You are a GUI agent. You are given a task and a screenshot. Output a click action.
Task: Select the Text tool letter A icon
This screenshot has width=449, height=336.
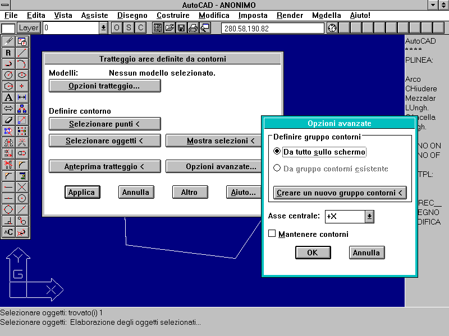8,97
